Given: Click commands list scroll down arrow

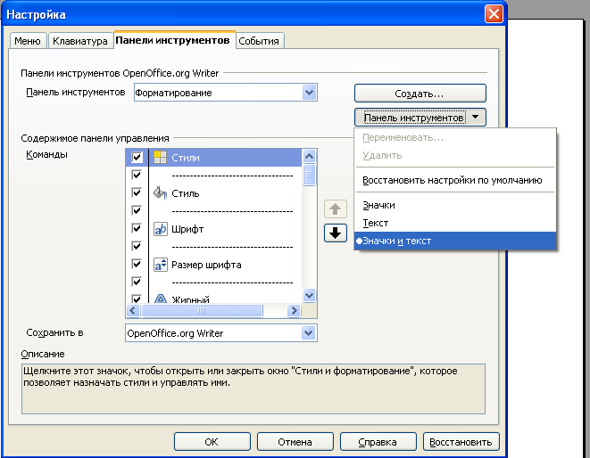Looking at the screenshot, I should pos(310,295).
